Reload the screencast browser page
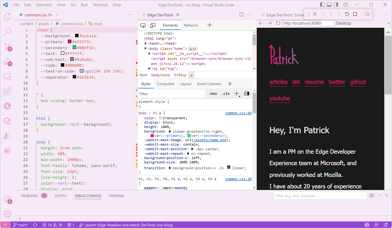 [278, 23]
